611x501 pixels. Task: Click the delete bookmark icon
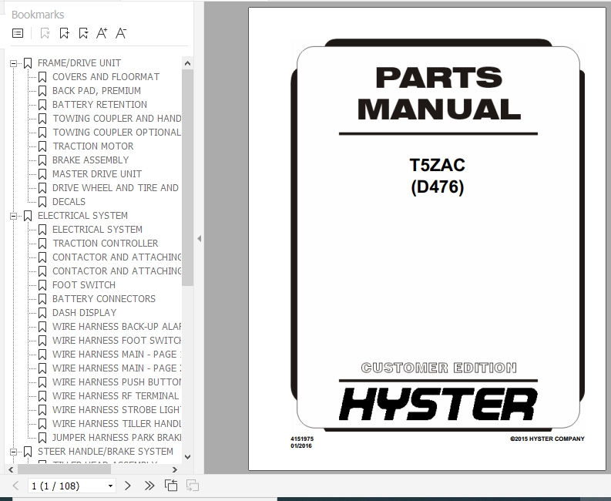(x=45, y=33)
